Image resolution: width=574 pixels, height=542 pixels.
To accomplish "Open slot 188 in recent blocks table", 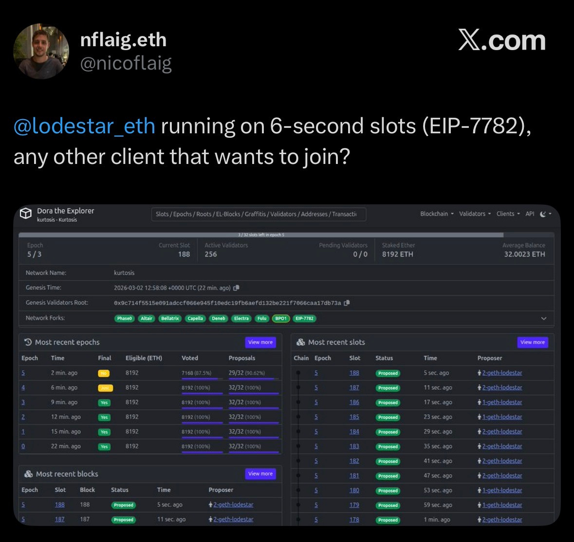I will click(x=60, y=505).
